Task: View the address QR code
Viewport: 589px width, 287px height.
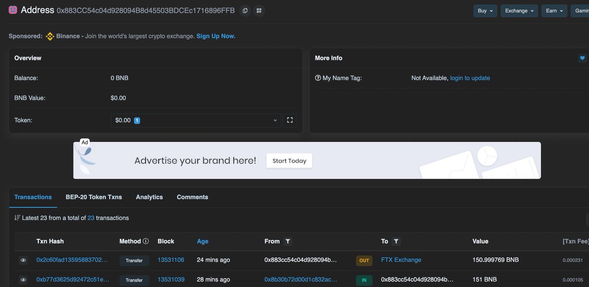Action: pyautogui.click(x=259, y=10)
